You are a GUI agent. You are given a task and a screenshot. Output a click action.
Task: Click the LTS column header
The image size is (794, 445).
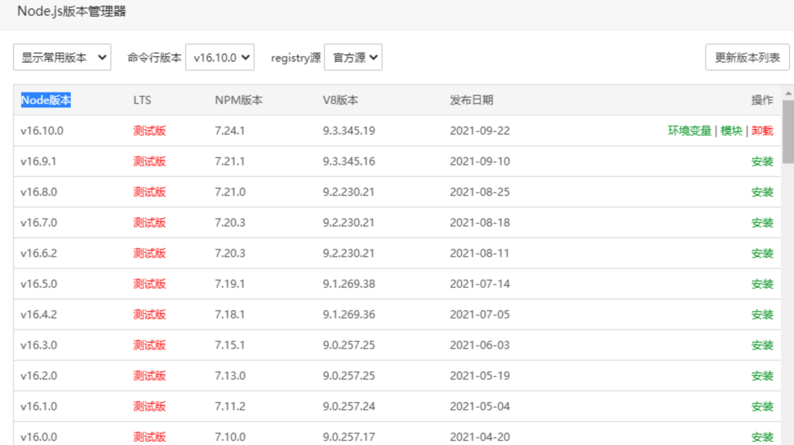(142, 100)
